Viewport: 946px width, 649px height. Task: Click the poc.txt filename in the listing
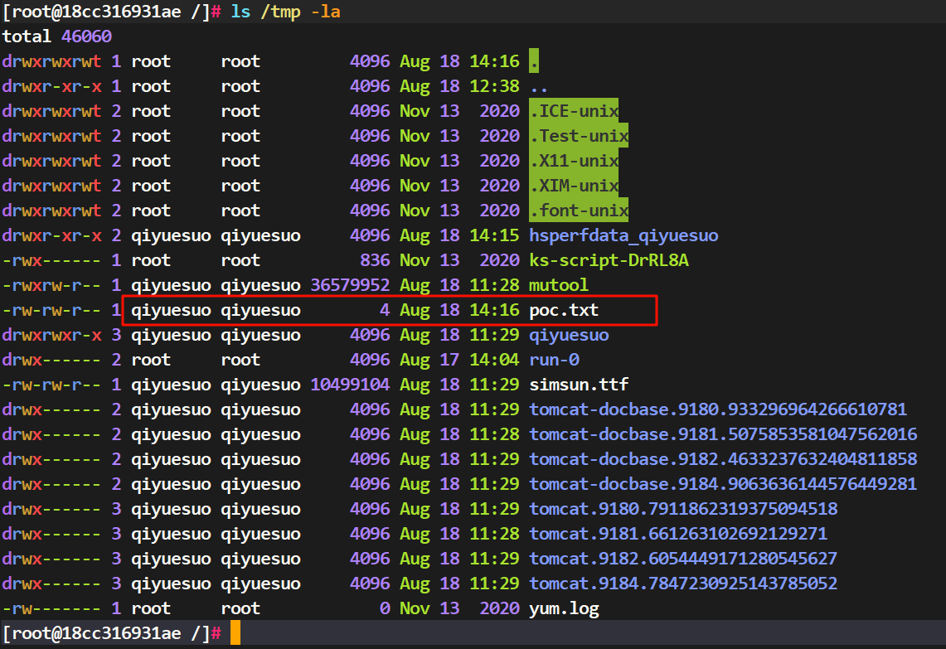pyautogui.click(x=564, y=310)
